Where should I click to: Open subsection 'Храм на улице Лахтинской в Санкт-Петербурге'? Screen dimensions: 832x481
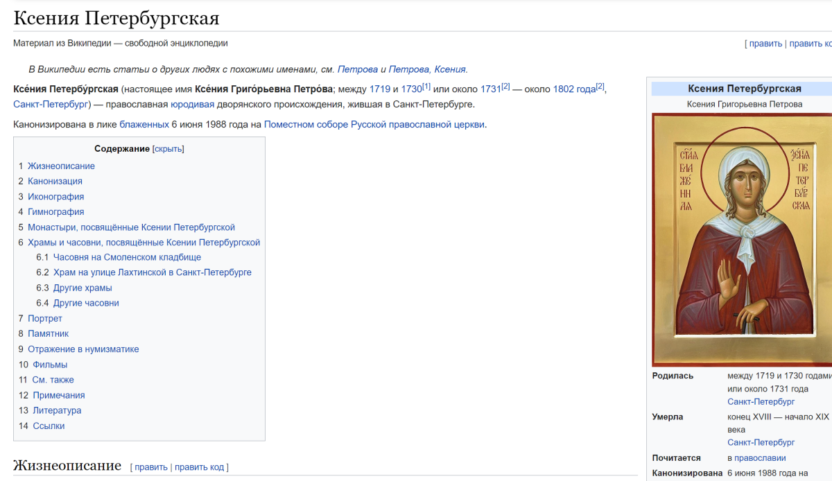[153, 273]
